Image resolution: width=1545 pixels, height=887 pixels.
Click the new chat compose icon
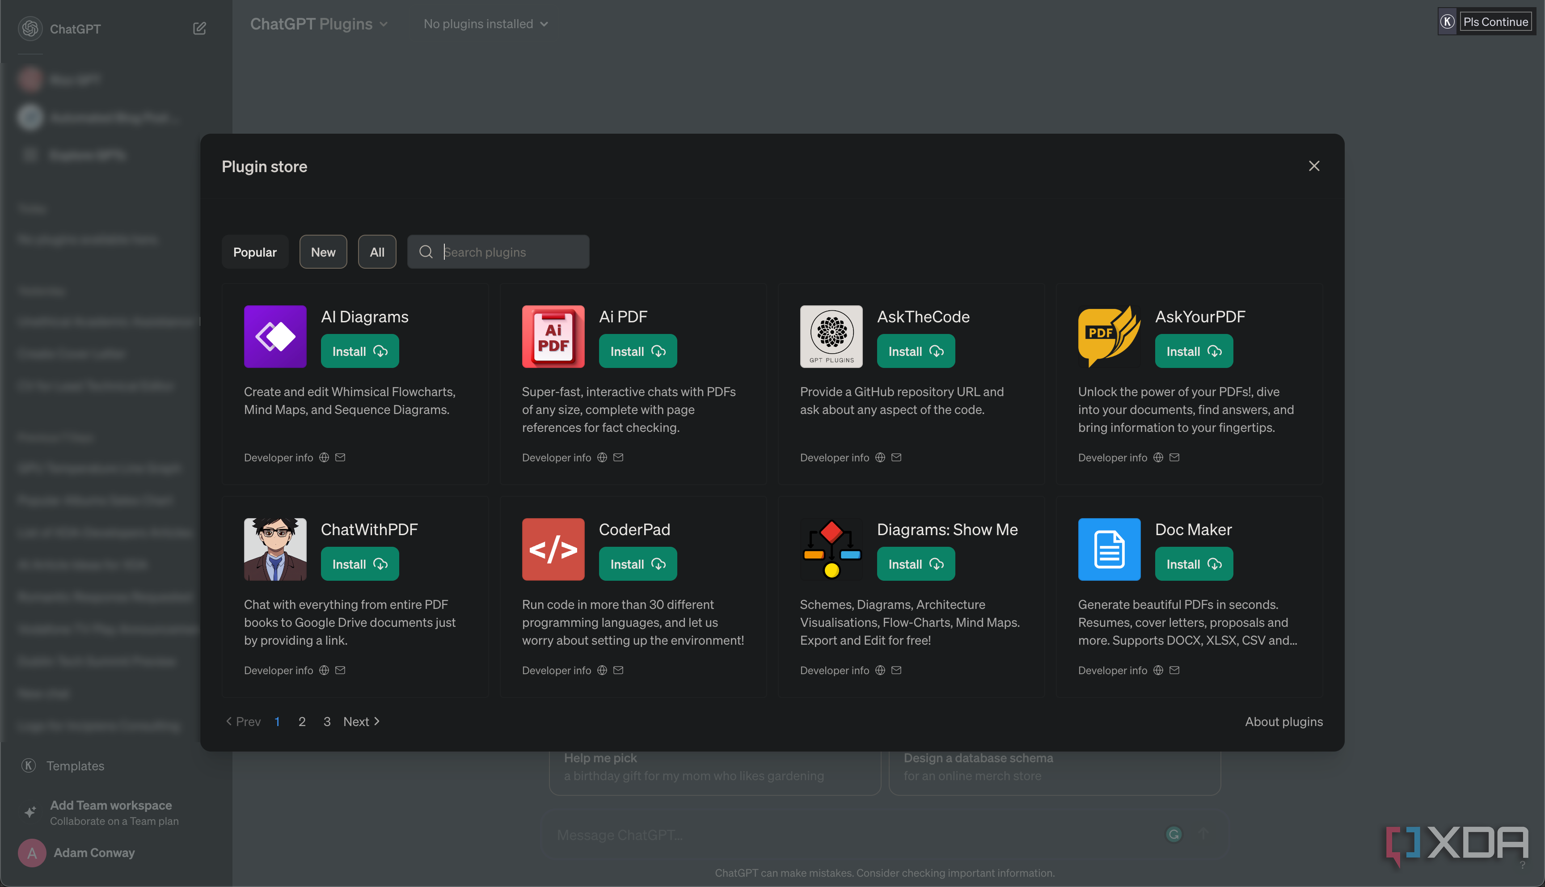point(199,29)
